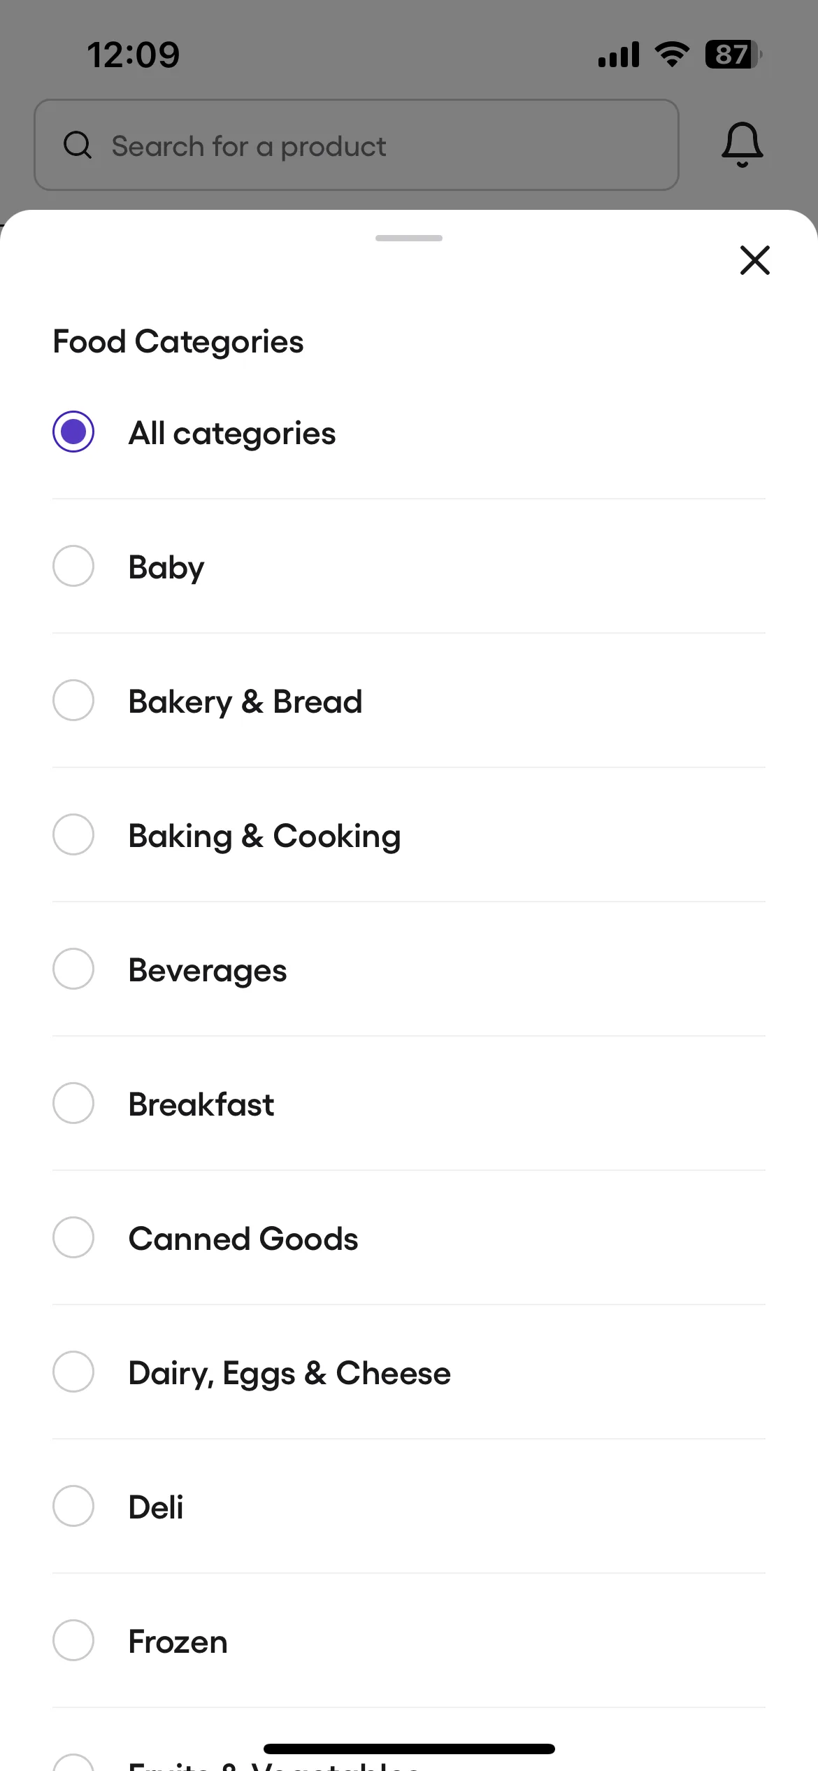Choose Bakery & Bread radio option
This screenshot has width=818, height=1771.
[x=73, y=700]
